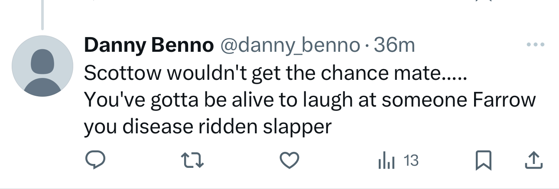Open view analytics bar chart icon

387,161
